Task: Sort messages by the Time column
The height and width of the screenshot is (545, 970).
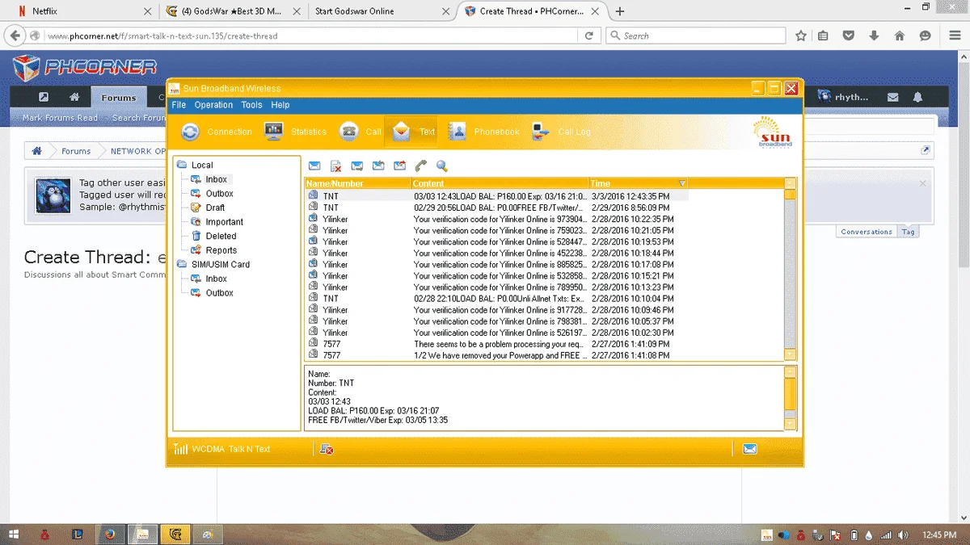Action: coord(638,183)
